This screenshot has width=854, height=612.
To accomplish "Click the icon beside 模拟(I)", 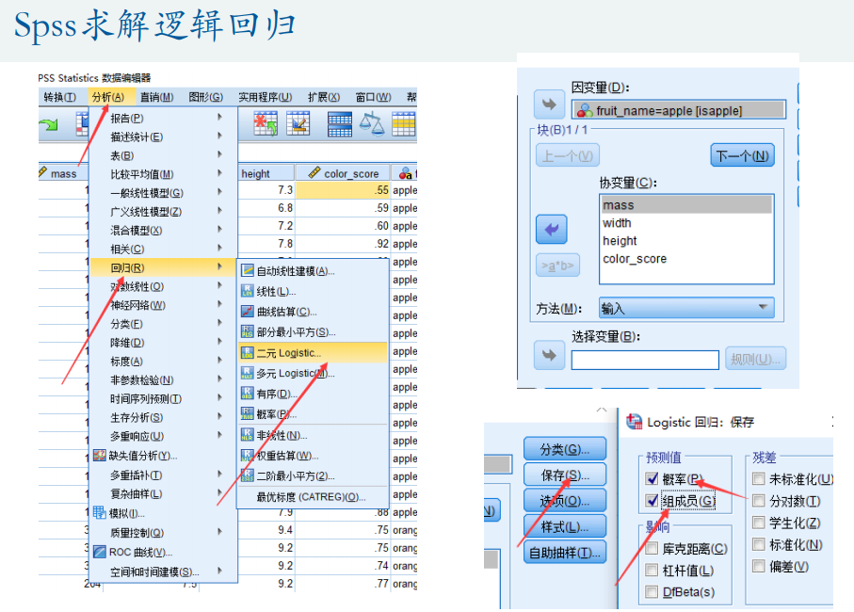I will [x=100, y=513].
